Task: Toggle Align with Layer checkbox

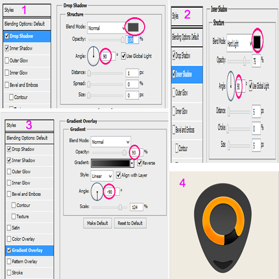Action: (118, 175)
